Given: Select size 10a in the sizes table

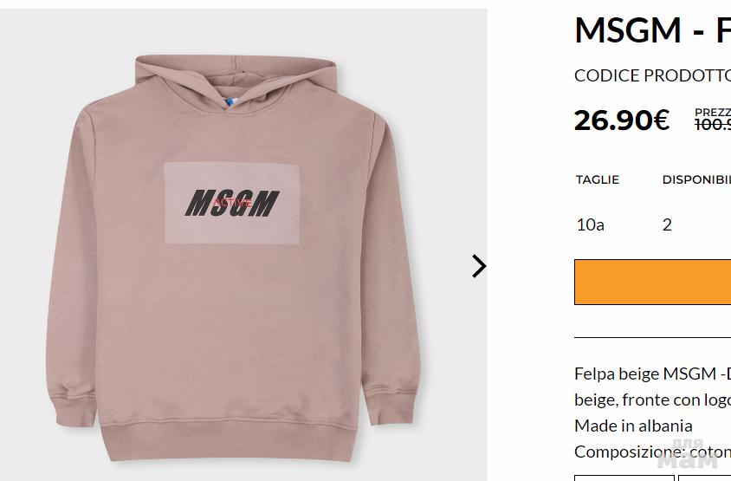Looking at the screenshot, I should tap(590, 224).
